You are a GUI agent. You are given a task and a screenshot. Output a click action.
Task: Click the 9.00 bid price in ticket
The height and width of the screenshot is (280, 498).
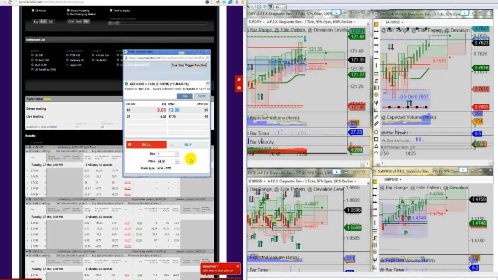click(161, 110)
